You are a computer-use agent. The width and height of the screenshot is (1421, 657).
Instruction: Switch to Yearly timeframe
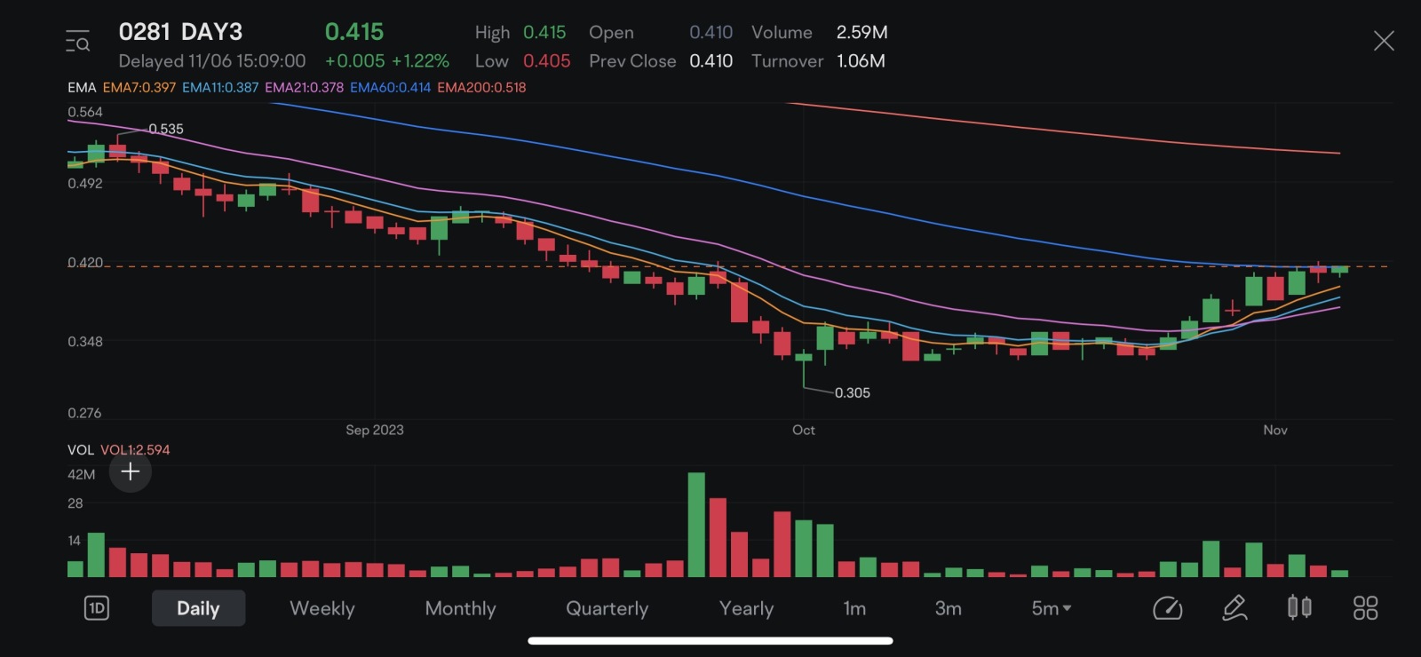coord(746,608)
